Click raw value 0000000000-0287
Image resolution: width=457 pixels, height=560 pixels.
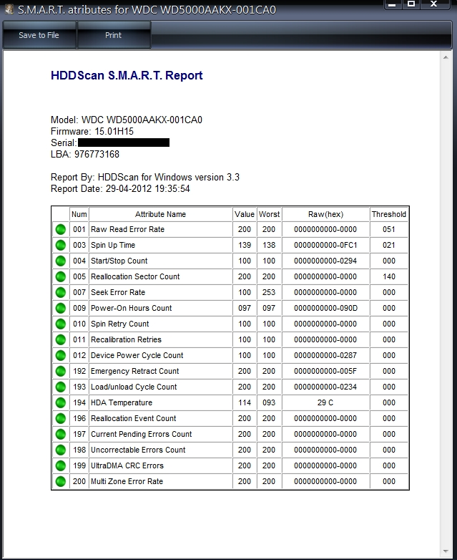click(x=325, y=355)
